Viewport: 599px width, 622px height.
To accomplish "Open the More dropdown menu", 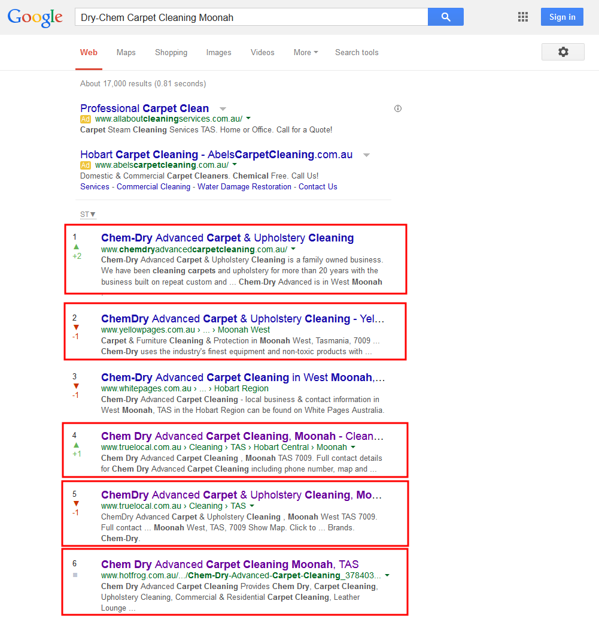I will [x=305, y=52].
